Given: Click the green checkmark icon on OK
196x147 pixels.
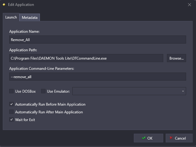Looking at the screenshot, I should (x=144, y=138).
